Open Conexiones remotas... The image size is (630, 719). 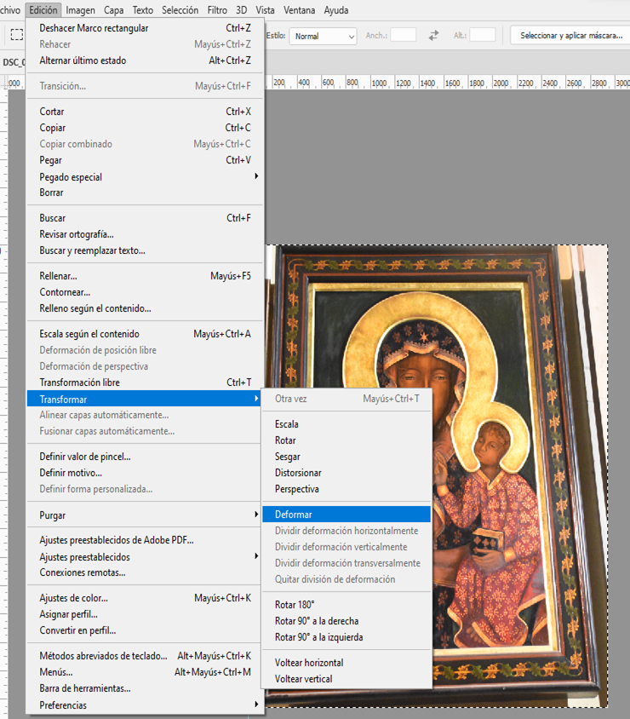point(146,572)
